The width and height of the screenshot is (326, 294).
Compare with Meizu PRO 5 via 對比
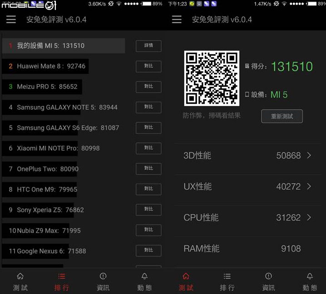pyautogui.click(x=148, y=87)
